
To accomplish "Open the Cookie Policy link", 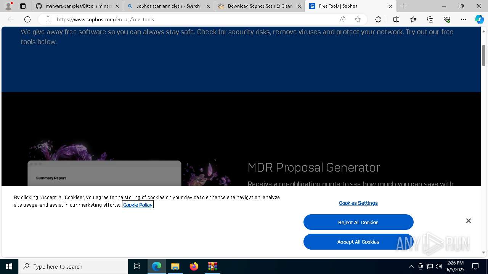I will pyautogui.click(x=138, y=205).
